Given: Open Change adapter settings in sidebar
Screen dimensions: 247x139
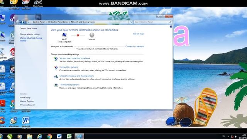Looking at the screenshot, I should tap(30, 34).
